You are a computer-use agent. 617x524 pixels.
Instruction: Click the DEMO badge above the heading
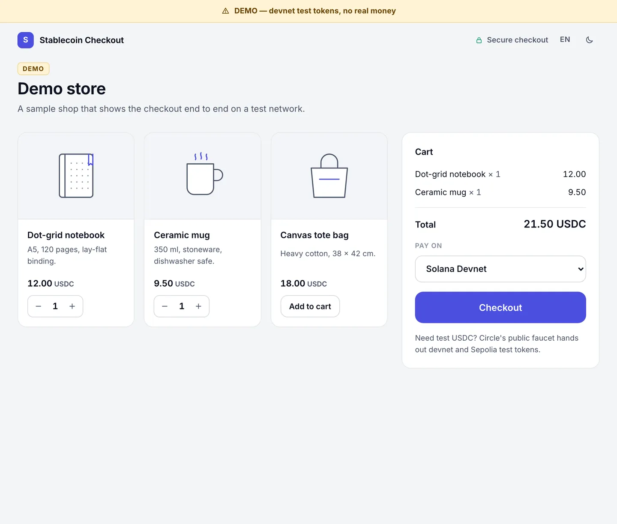pyautogui.click(x=33, y=69)
